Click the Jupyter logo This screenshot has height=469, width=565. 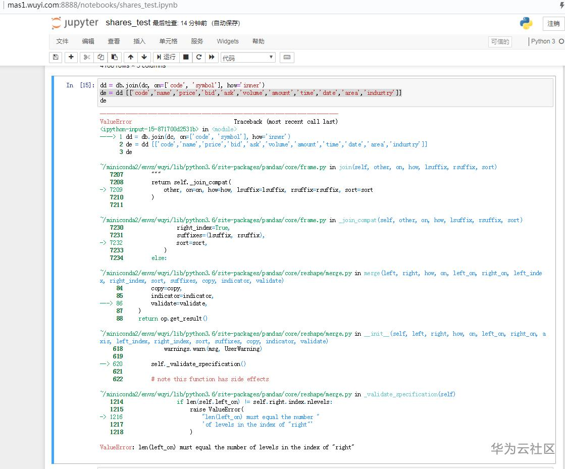pos(75,23)
